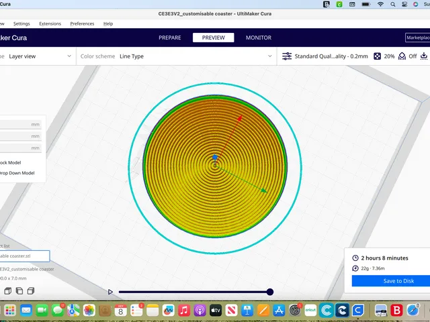
Task: Click the Line Type chevron arrow
Action: [270, 56]
